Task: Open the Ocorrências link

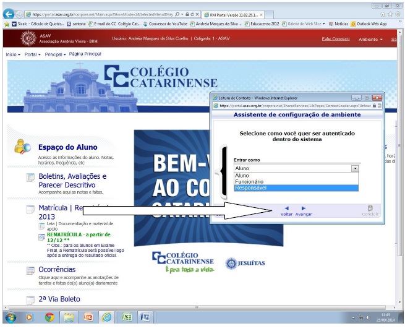Action: 57,270
